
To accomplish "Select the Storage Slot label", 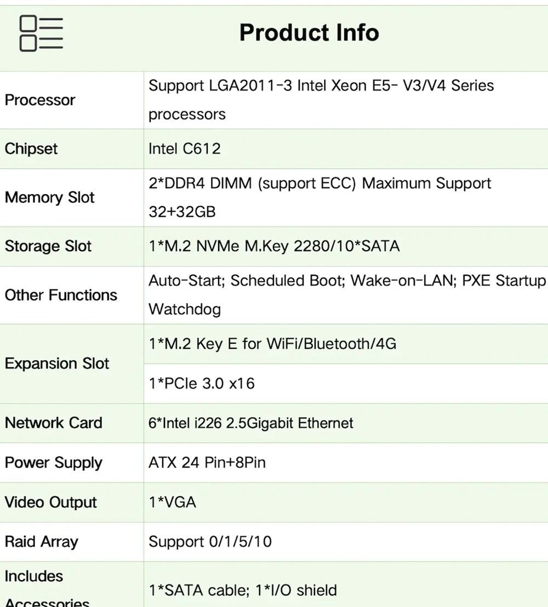I will click(48, 246).
